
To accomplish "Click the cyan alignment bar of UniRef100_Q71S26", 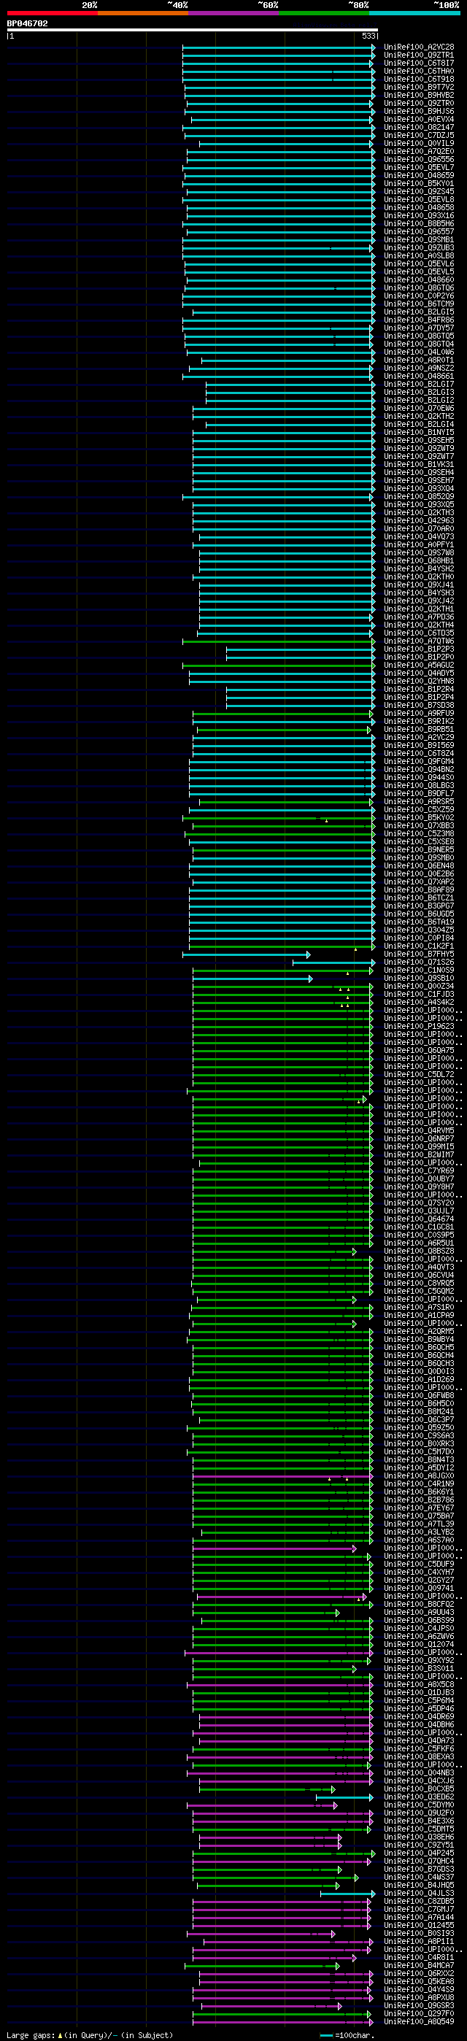I will pyautogui.click(x=333, y=962).
